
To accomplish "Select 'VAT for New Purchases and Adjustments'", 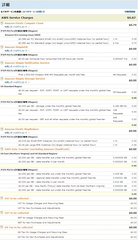I will tap(39, 208).
